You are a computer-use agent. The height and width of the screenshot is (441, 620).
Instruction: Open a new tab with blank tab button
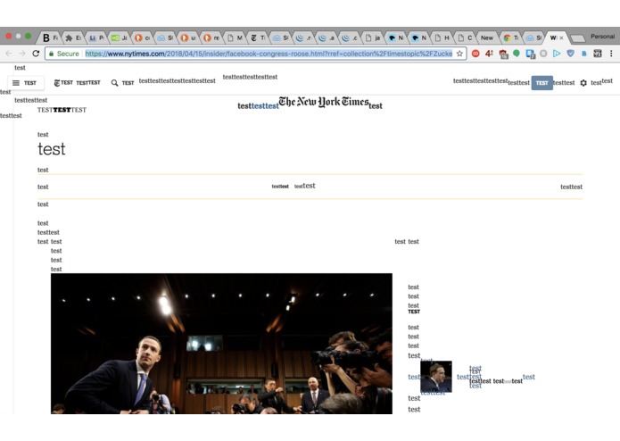tap(578, 38)
